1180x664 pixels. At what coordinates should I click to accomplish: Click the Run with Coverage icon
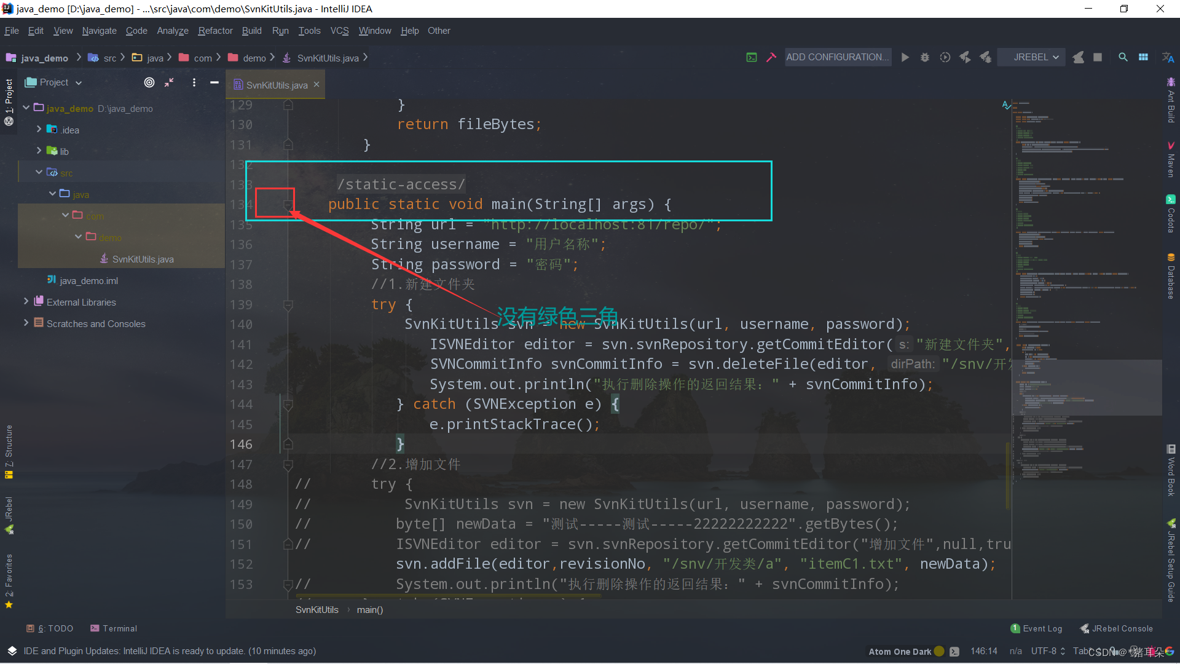(x=945, y=57)
